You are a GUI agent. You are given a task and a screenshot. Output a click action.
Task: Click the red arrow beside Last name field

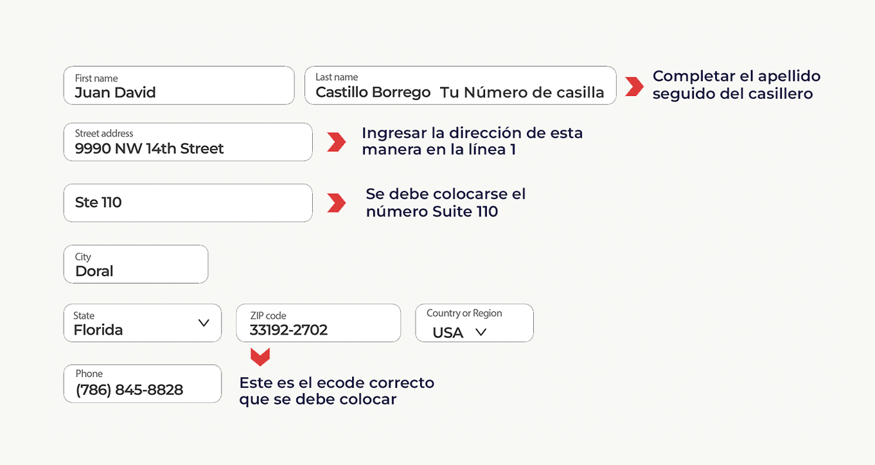click(635, 86)
